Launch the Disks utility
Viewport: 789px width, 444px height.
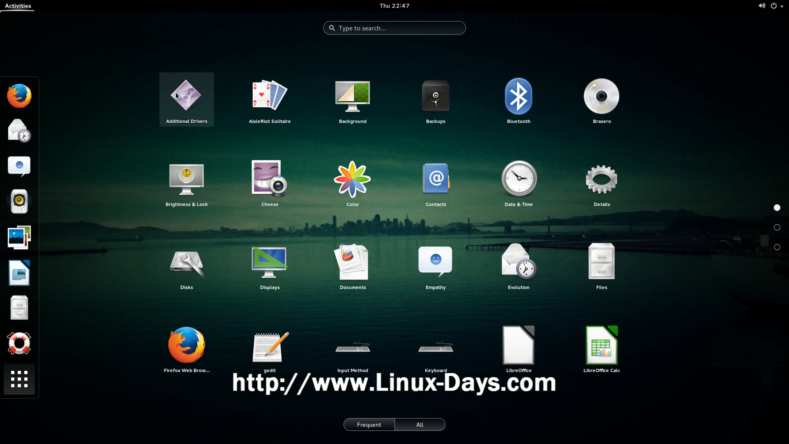(x=187, y=266)
